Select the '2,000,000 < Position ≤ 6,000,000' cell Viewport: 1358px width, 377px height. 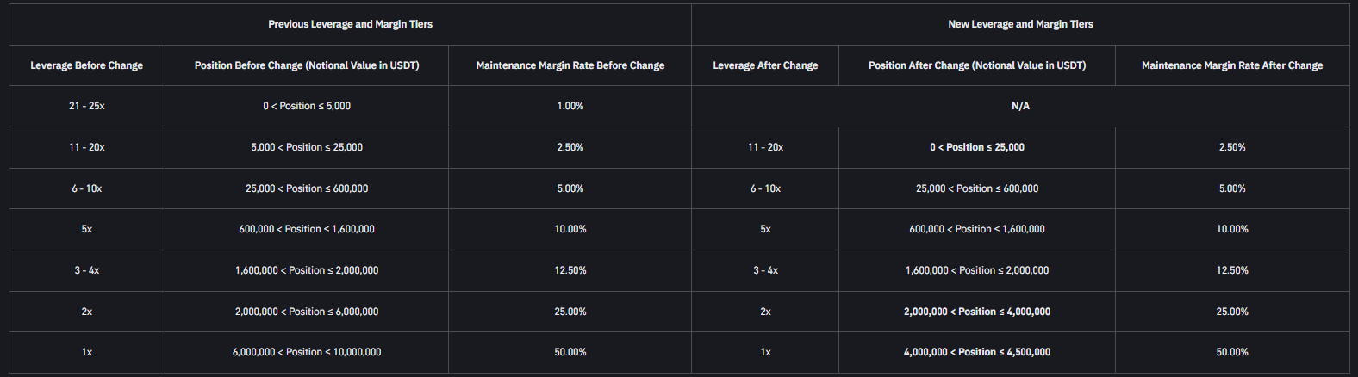coord(307,312)
